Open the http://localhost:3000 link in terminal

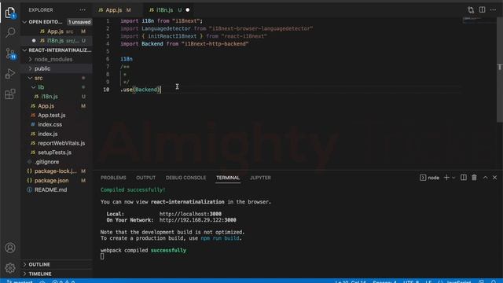(x=190, y=214)
